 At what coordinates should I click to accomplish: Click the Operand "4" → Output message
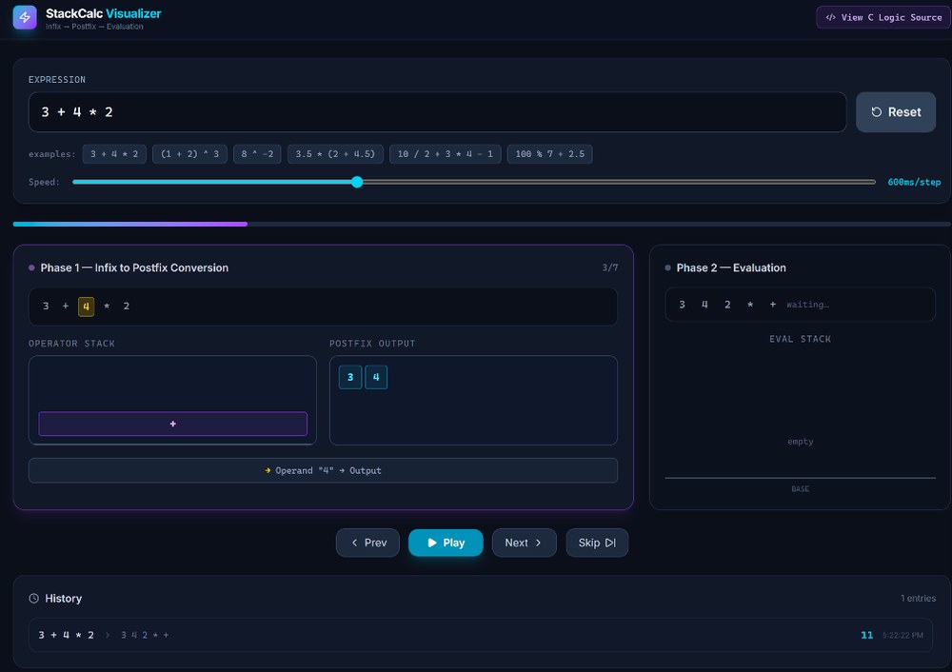[x=323, y=470]
